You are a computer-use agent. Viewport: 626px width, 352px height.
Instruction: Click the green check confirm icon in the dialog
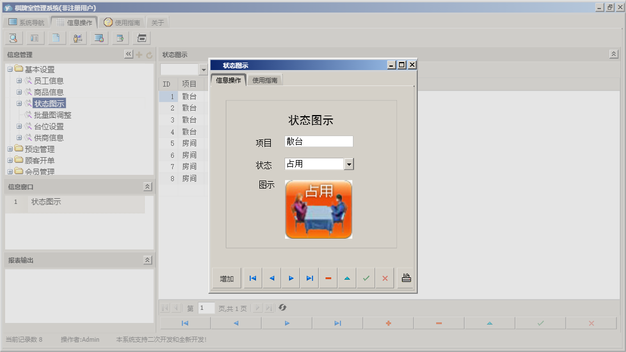click(366, 278)
